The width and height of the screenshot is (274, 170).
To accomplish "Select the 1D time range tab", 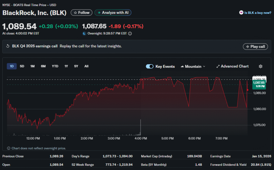I will (x=12, y=66).
